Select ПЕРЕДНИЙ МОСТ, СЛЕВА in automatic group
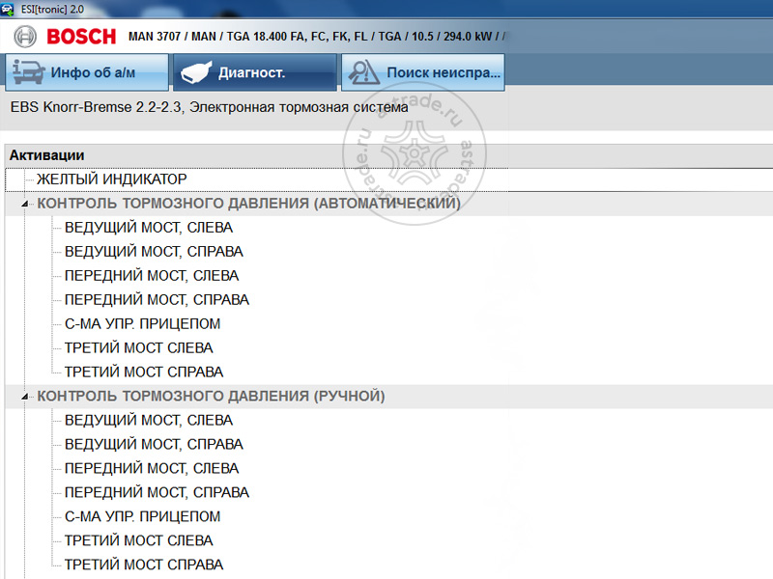This screenshot has height=579, width=773. [152, 276]
